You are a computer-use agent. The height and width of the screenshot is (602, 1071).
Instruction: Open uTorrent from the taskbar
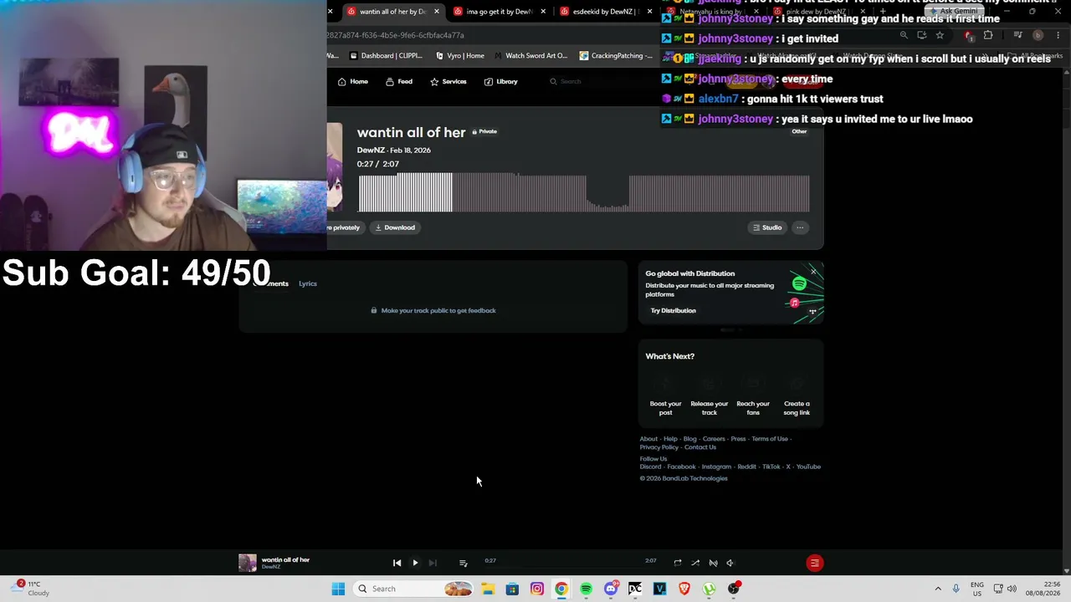(x=709, y=589)
